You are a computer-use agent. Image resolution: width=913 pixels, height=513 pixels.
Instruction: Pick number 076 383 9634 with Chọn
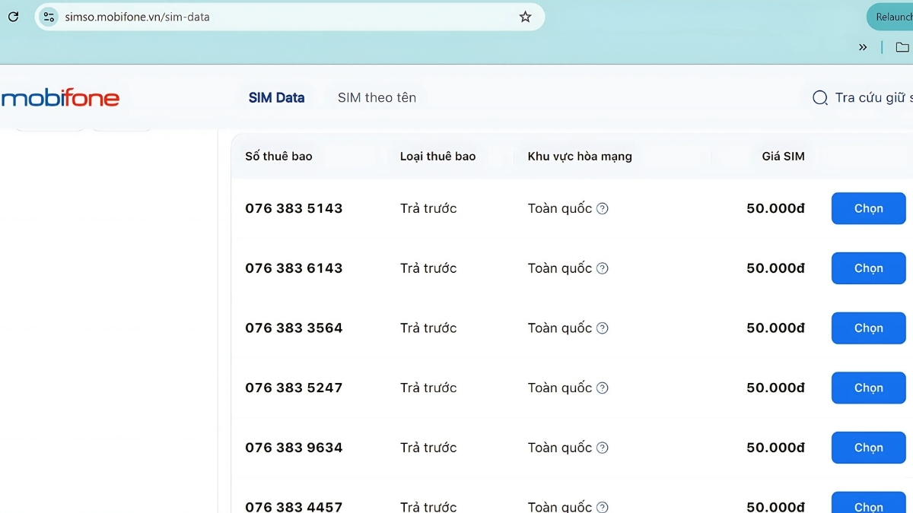coord(868,448)
